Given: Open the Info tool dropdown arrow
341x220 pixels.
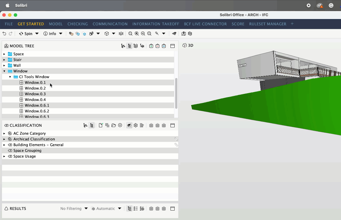Looking at the screenshot, I should (61, 34).
